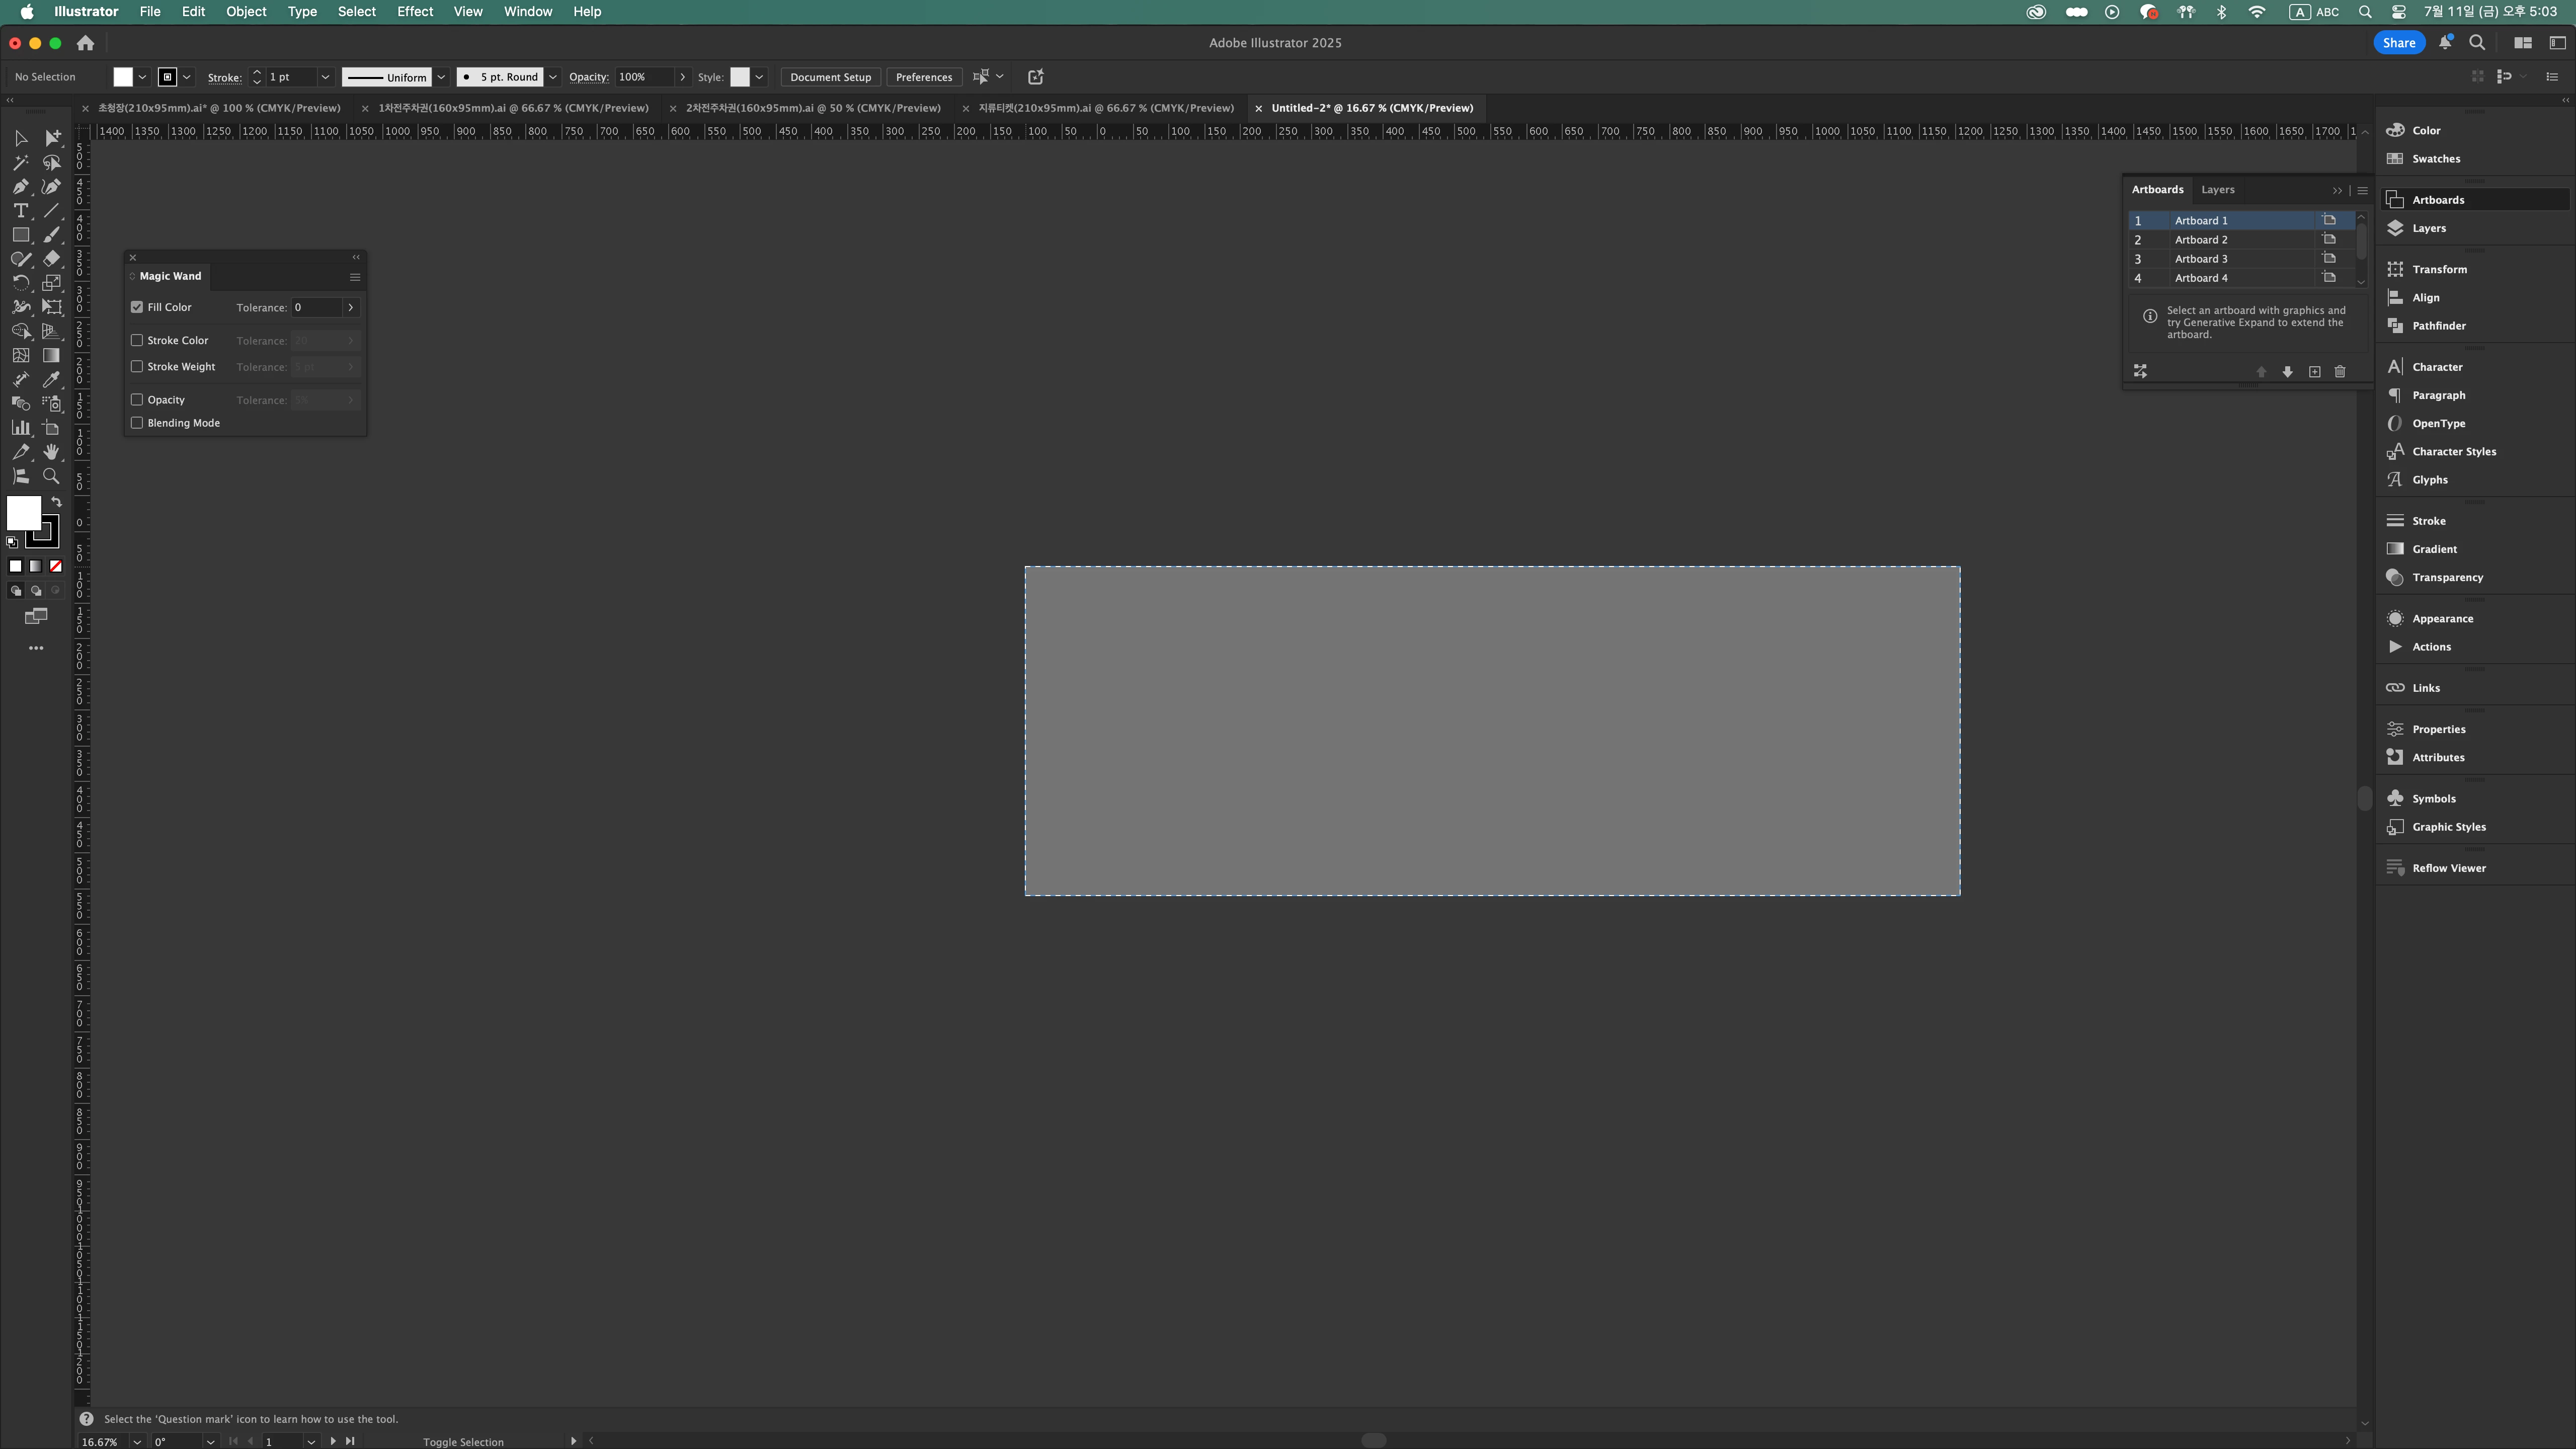Screen dimensions: 2576x1449
Task: Open the zoom level dropdown at 16.67%
Action: click(x=137, y=1441)
